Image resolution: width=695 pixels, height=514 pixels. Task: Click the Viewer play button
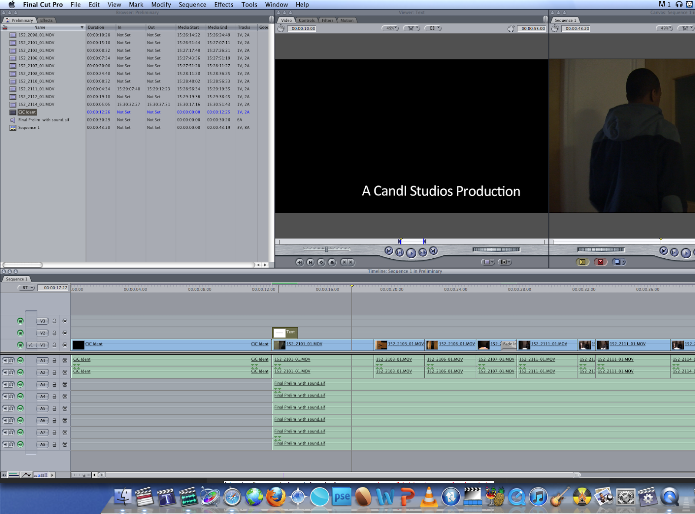(x=411, y=253)
